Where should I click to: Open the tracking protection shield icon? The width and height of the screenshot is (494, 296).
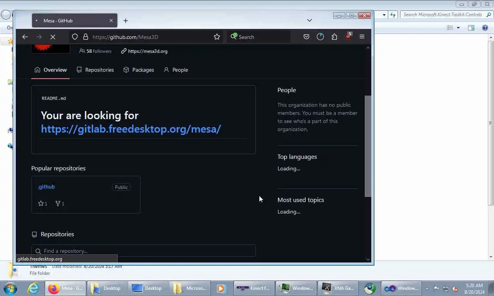tap(75, 37)
